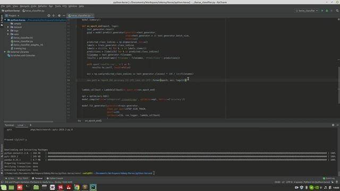Switch to PyCharm in the taskbar
This screenshot has width=340, height=191.
pyautogui.click(x=93, y=187)
